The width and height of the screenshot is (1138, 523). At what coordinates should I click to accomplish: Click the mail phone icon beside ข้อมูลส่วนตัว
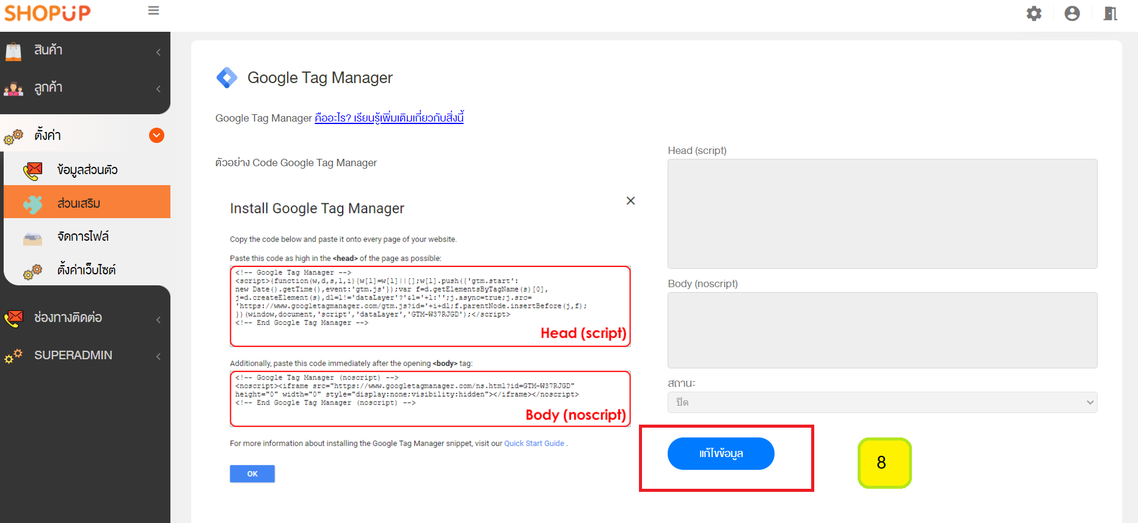(x=33, y=170)
